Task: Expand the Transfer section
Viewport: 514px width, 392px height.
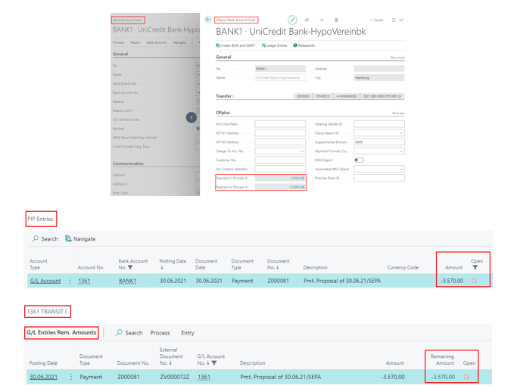Action: (x=225, y=96)
